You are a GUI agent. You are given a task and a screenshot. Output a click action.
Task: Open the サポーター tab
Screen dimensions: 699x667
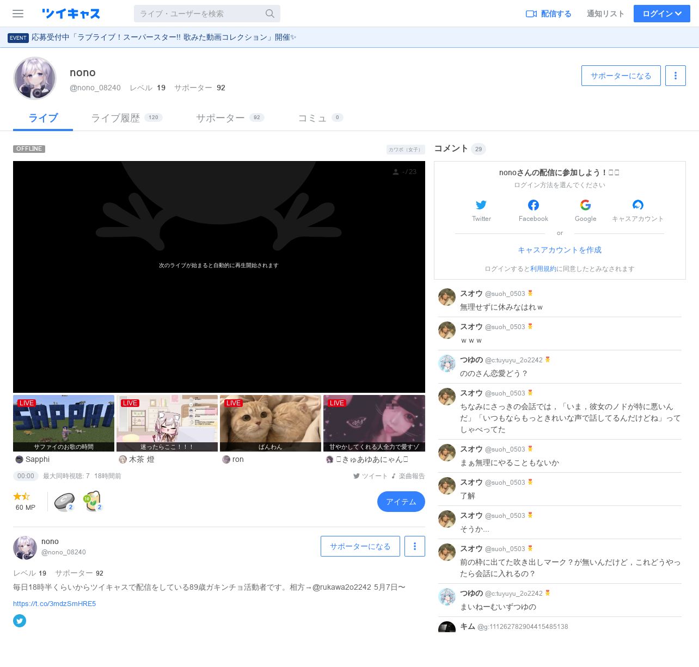[x=230, y=118]
